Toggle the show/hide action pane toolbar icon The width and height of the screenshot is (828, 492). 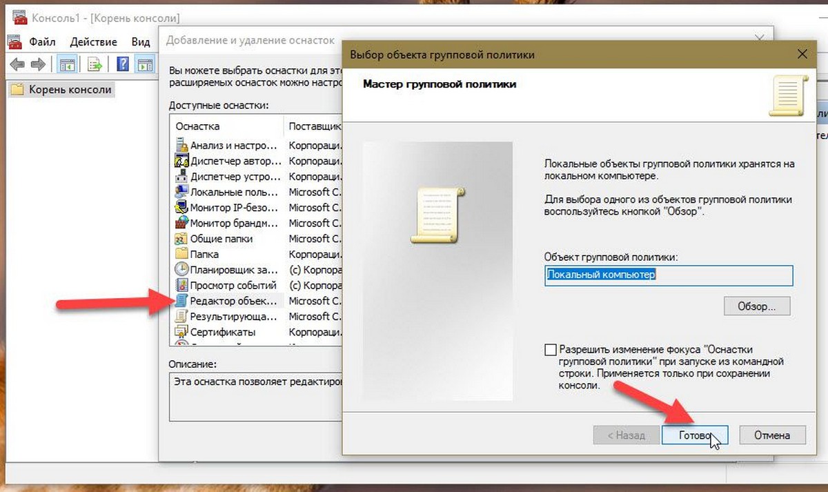tap(144, 65)
